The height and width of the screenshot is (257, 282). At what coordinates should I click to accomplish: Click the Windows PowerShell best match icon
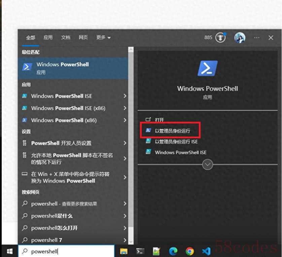point(27,67)
